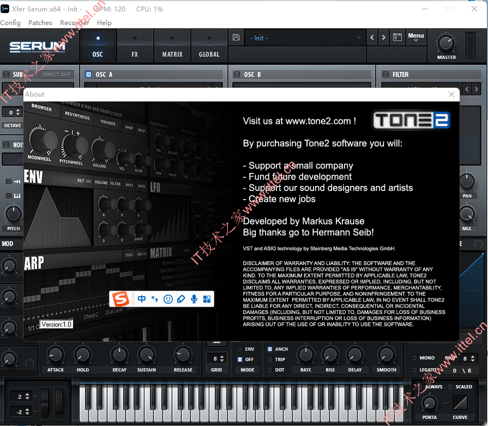This screenshot has height=426, width=488.
Task: Switch to the GLOBAL tab
Action: click(x=209, y=46)
